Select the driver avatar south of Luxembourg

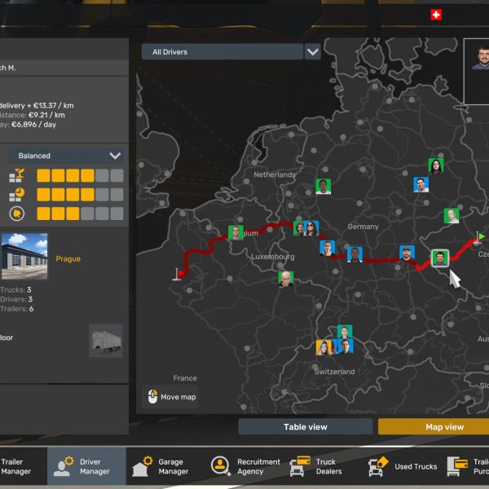[285, 279]
